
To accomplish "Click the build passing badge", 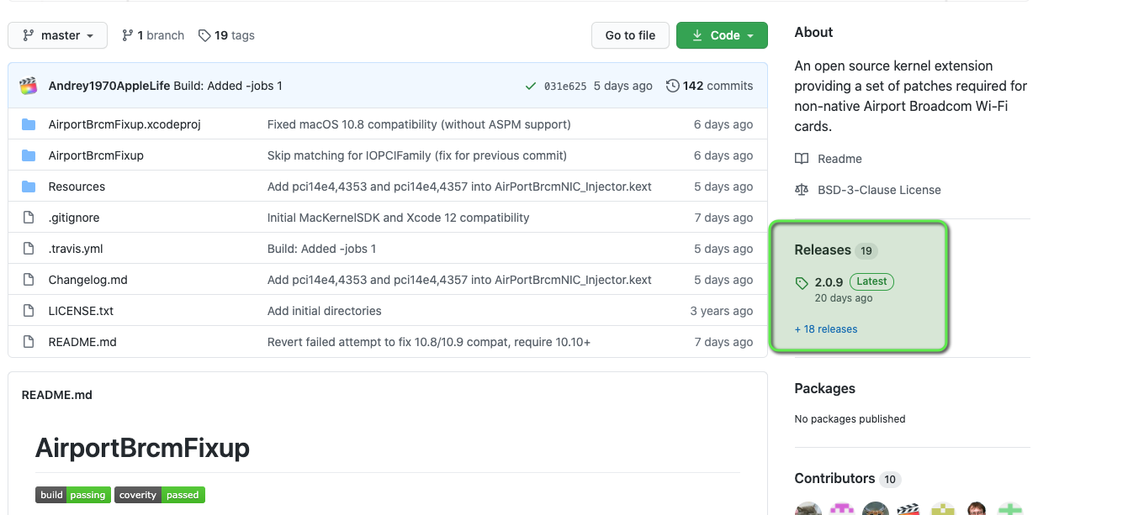I will click(73, 495).
